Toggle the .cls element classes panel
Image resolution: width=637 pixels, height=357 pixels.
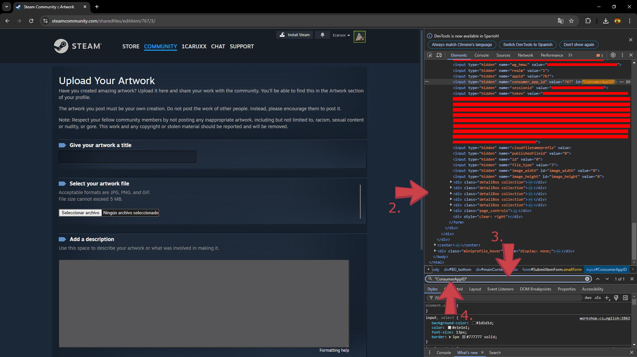click(x=598, y=298)
